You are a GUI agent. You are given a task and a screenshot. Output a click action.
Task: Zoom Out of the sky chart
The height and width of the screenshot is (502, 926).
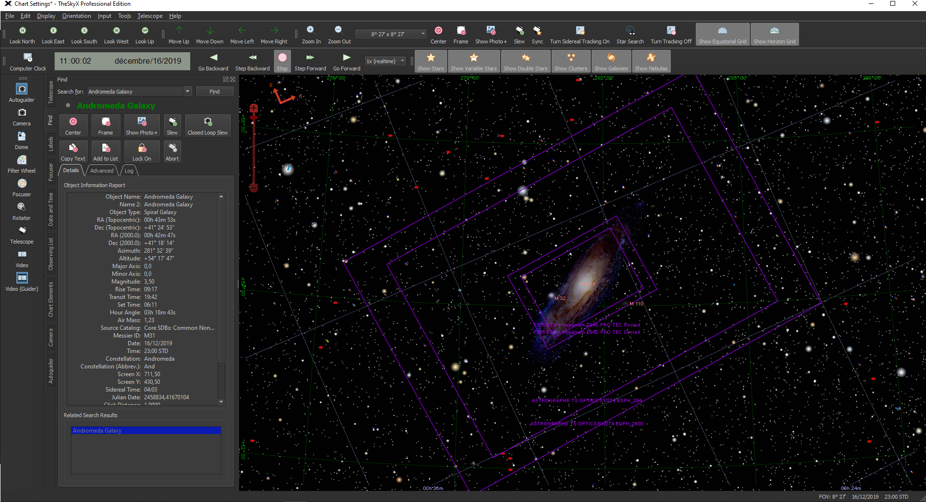click(339, 35)
